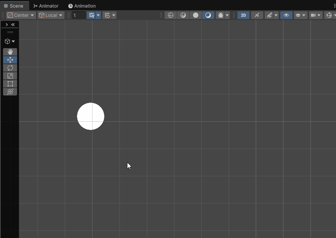Viewport: 336px width, 238px height.
Task: Open the overlays/layers menu dropdown
Action: pos(301,15)
